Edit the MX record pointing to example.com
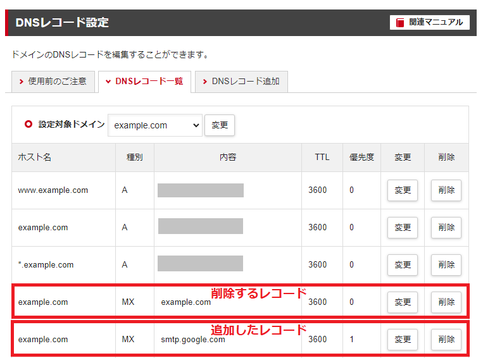This screenshot has height=358, width=483. coord(402,302)
